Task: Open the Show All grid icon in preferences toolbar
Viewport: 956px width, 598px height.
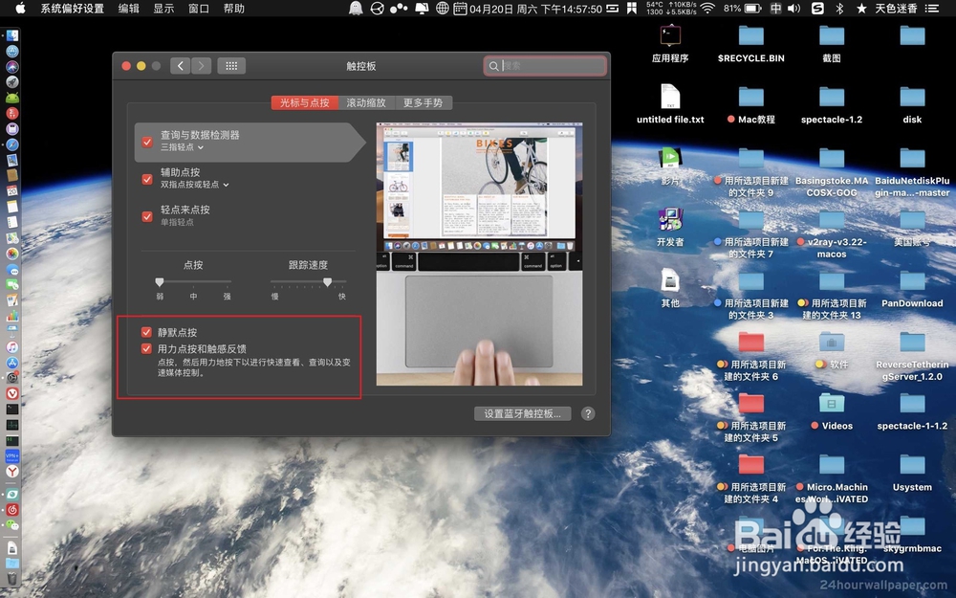Action: click(x=229, y=66)
